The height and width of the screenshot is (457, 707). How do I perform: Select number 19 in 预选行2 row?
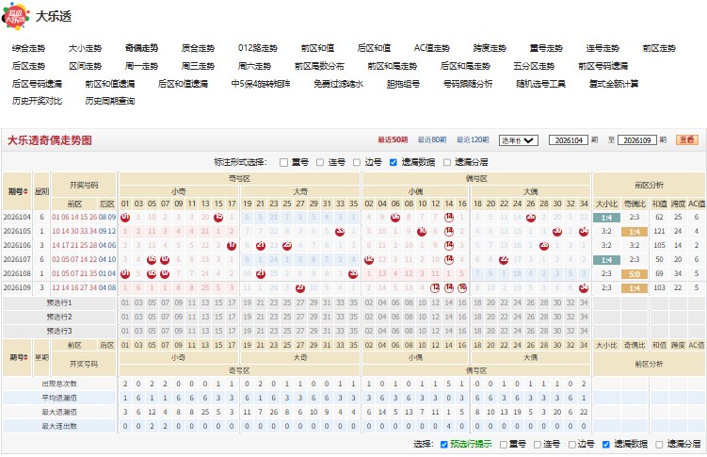(248, 317)
